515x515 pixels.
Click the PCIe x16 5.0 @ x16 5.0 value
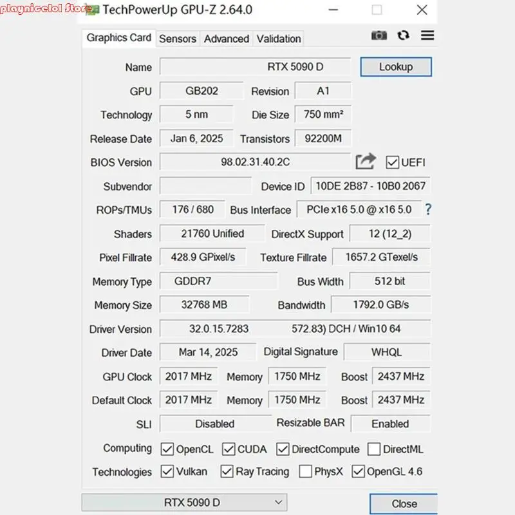359,209
